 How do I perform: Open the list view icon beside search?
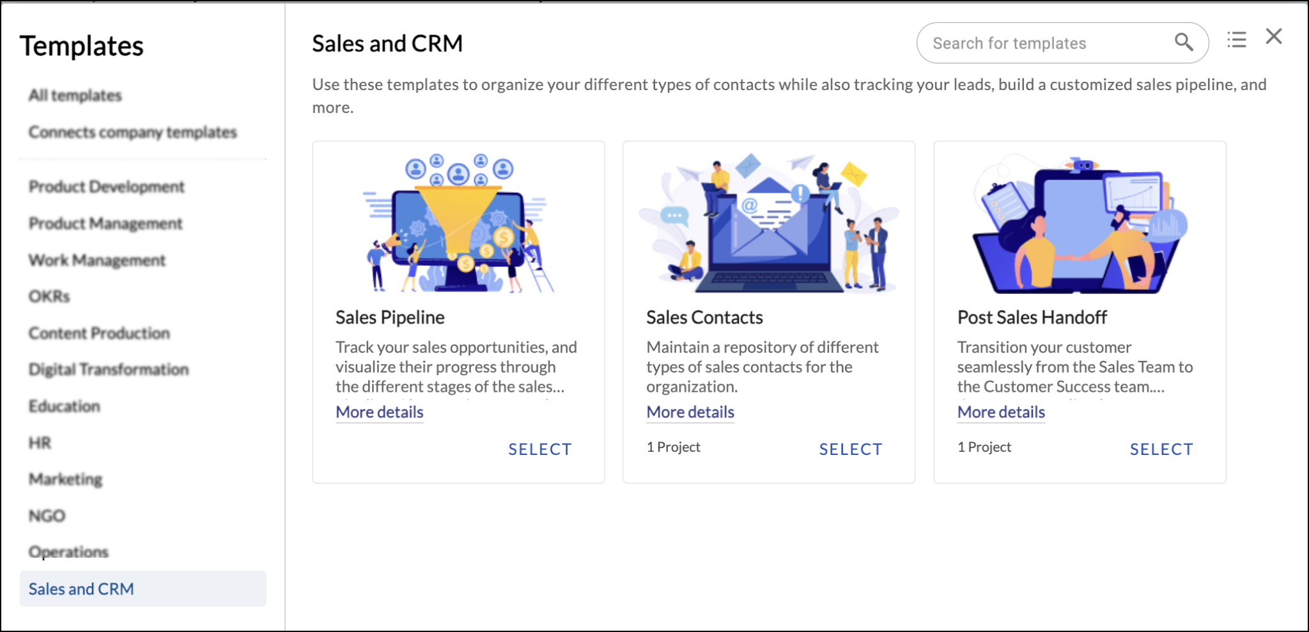[1237, 40]
